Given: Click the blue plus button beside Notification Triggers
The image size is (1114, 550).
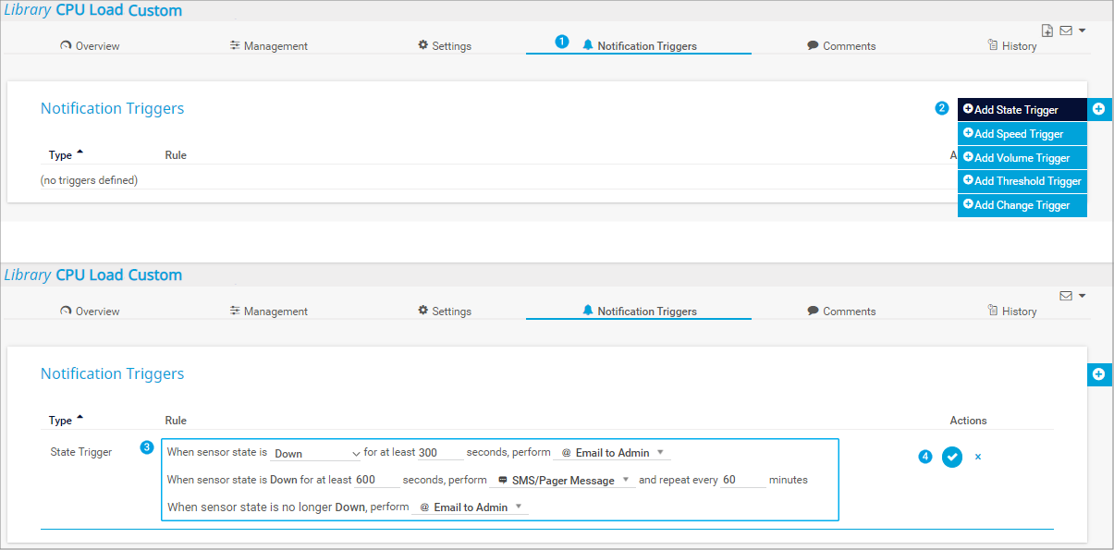Looking at the screenshot, I should (1099, 108).
